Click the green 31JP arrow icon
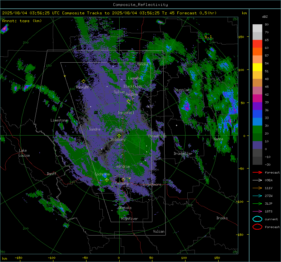The height and width of the screenshot is (262, 281). [257, 203]
